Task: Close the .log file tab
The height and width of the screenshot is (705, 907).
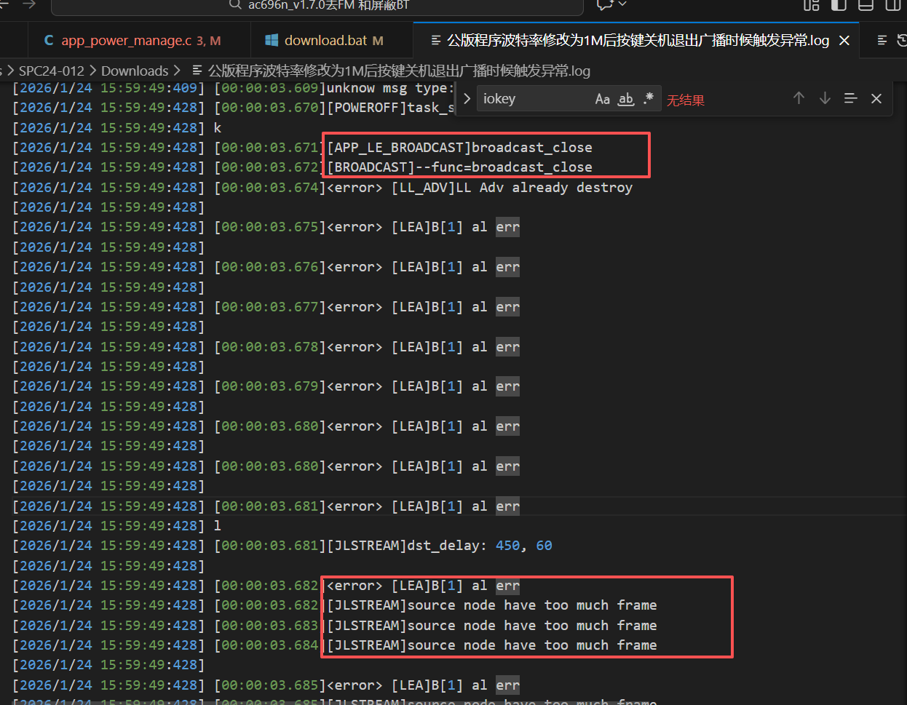Action: [844, 41]
